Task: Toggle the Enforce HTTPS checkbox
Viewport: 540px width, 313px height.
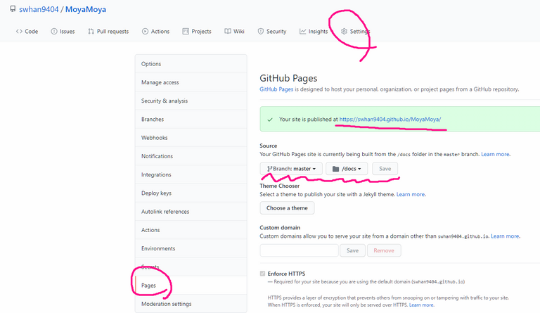Action: (263, 274)
